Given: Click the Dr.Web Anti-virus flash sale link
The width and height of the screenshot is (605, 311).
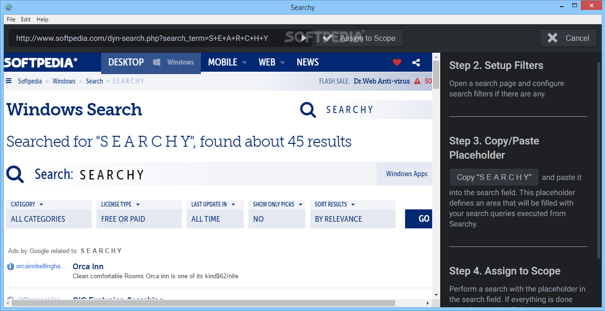Looking at the screenshot, I should 382,81.
